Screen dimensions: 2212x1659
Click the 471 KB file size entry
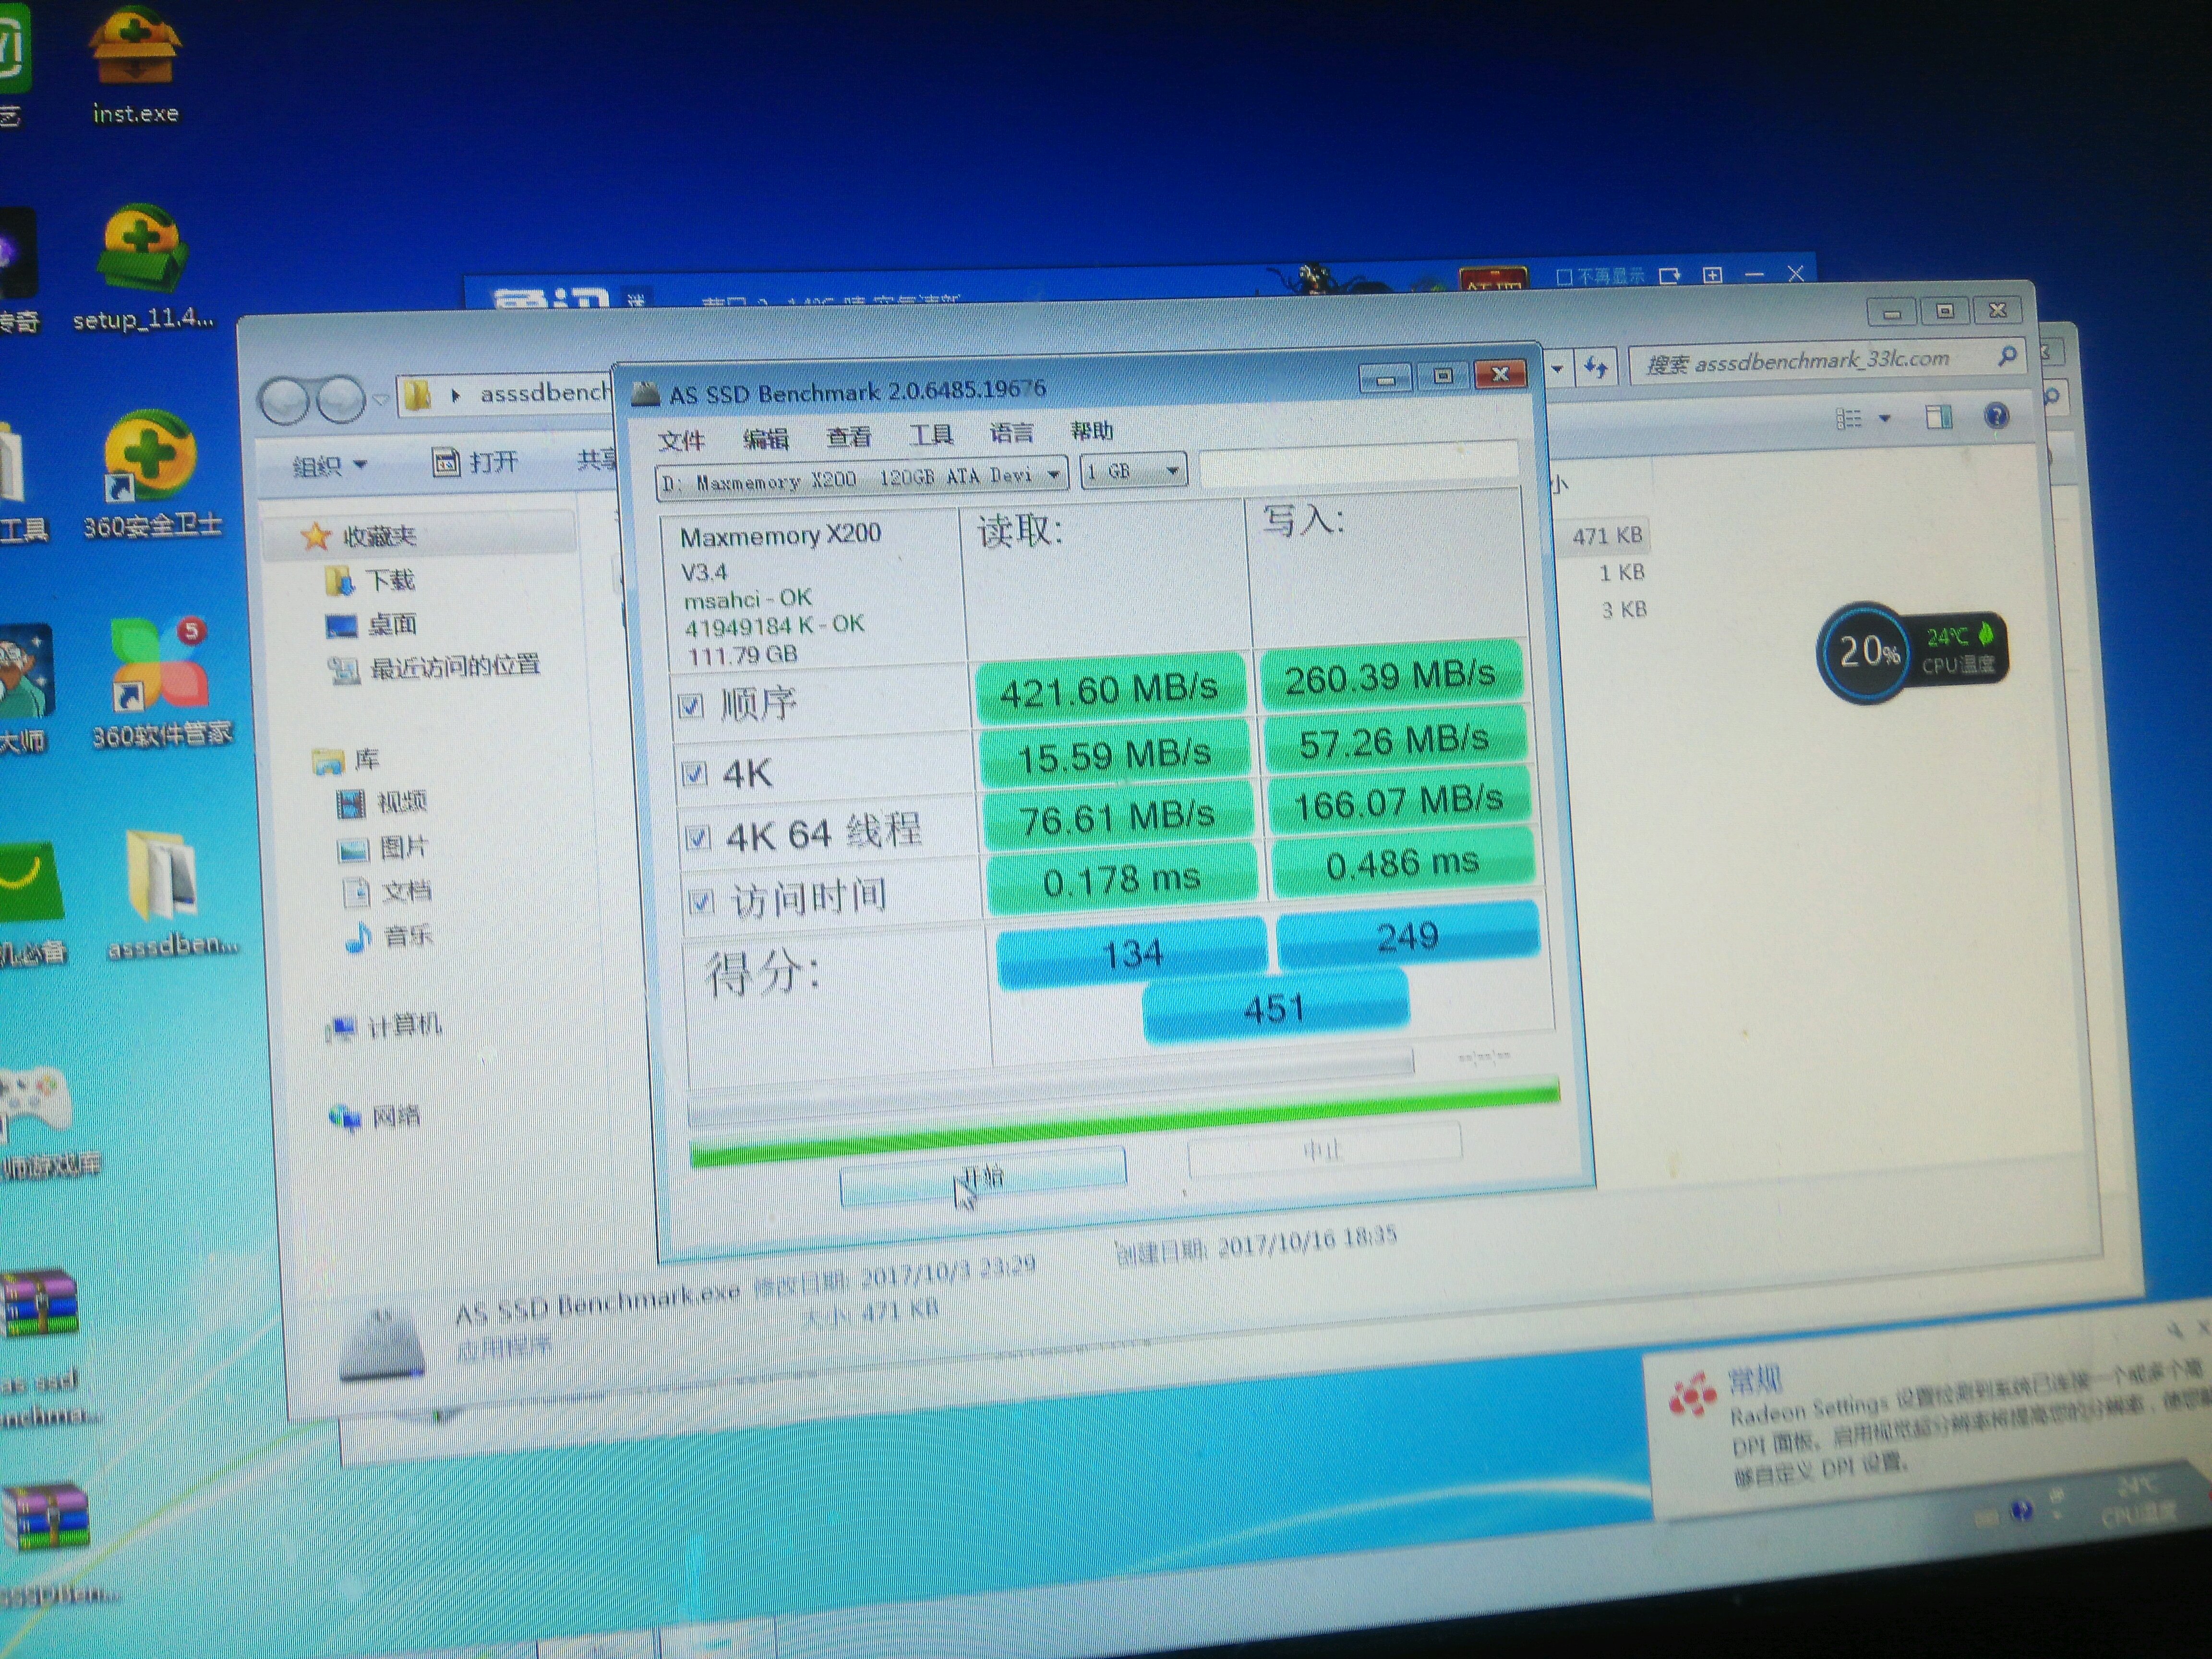tap(1607, 537)
